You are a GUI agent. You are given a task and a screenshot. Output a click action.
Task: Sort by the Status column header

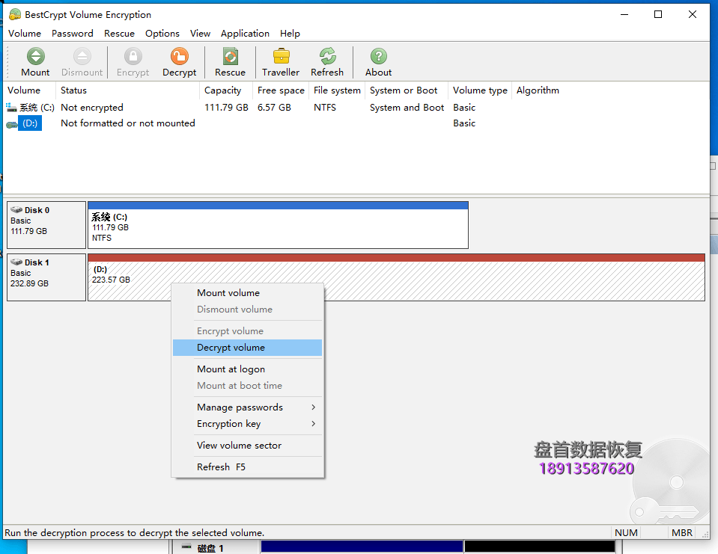tap(128, 90)
